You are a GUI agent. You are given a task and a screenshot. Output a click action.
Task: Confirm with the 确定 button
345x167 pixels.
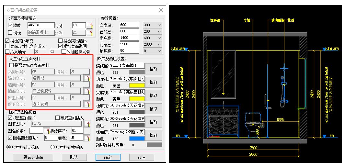point(108,157)
